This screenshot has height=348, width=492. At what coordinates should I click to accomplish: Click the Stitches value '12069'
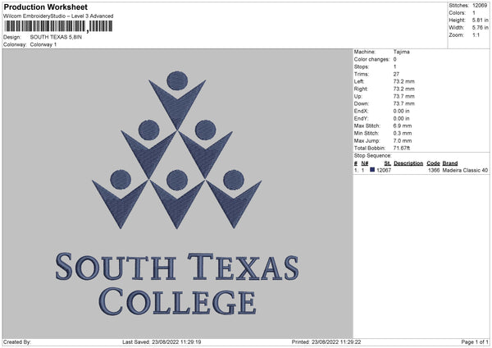click(x=480, y=6)
